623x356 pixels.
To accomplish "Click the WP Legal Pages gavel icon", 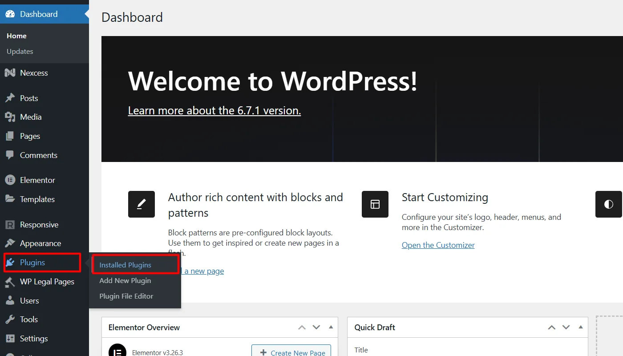I will tap(10, 282).
